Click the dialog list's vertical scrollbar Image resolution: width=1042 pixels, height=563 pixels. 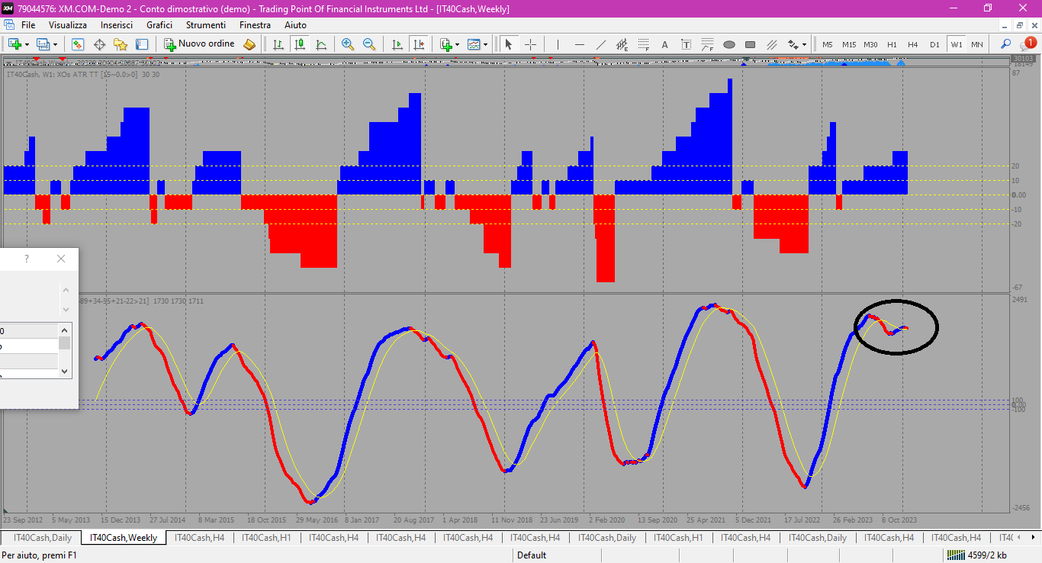point(65,350)
